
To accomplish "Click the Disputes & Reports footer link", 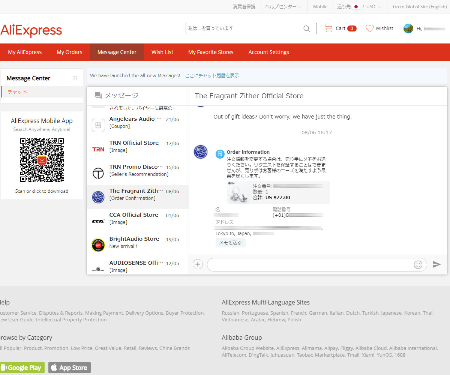I will point(60,313).
